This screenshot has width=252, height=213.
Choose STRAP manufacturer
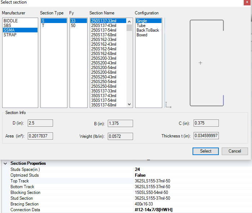click(10, 35)
